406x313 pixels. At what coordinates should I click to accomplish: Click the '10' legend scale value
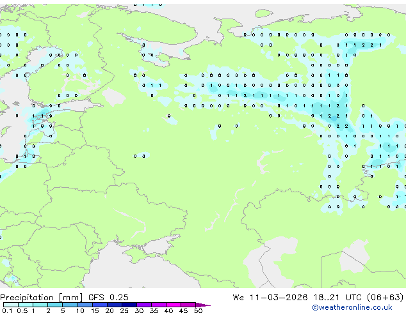pyautogui.click(x=80, y=310)
